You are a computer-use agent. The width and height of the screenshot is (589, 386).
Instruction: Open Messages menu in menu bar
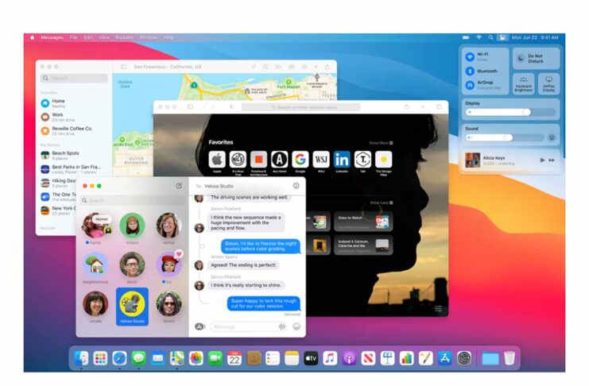pyautogui.click(x=52, y=37)
